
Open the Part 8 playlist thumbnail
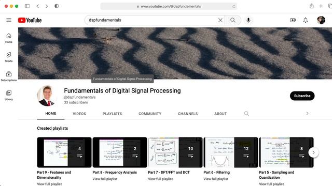tap(120, 152)
